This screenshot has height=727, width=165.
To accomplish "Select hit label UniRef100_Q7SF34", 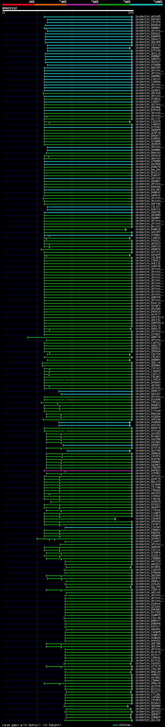I will pos(148,448).
